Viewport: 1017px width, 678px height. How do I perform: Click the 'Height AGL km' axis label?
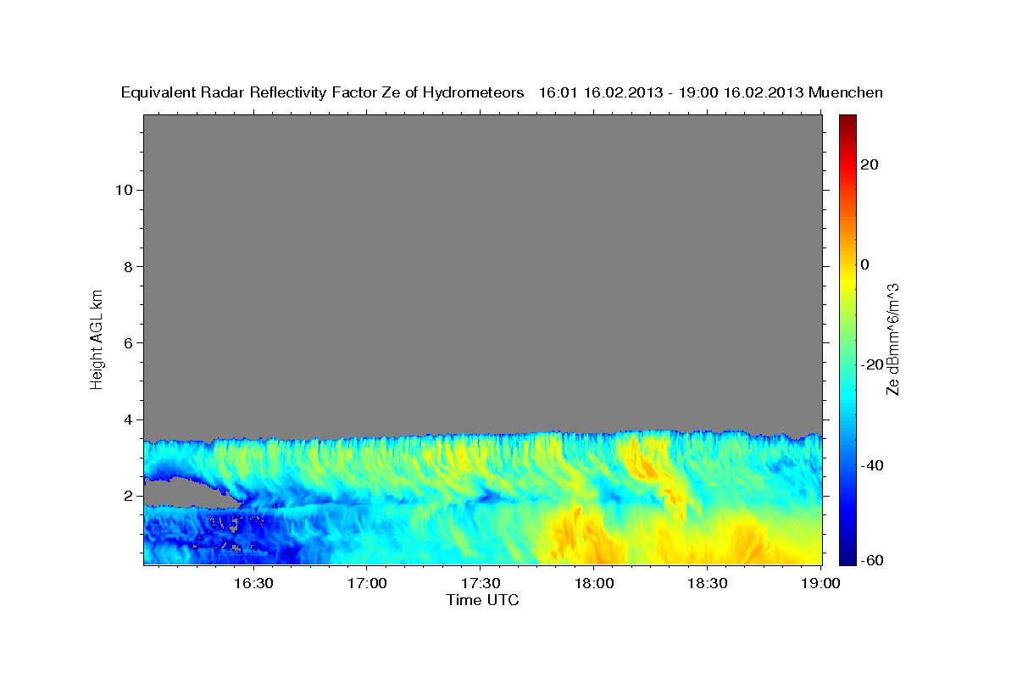pyautogui.click(x=97, y=338)
